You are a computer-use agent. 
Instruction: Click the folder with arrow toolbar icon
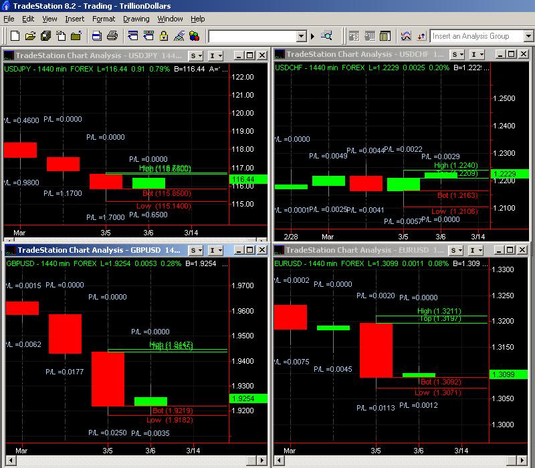click(x=76, y=35)
